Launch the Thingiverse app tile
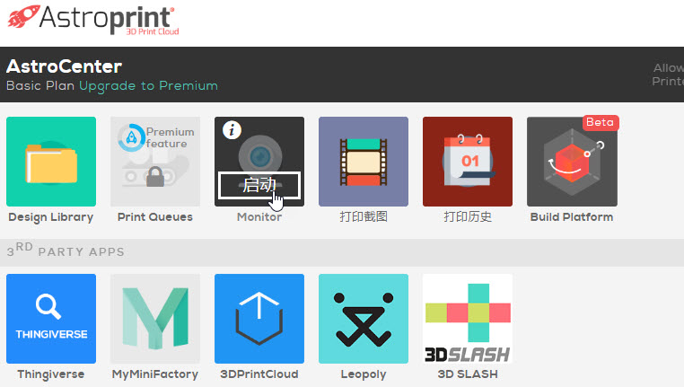This screenshot has height=387, width=684. (51, 319)
